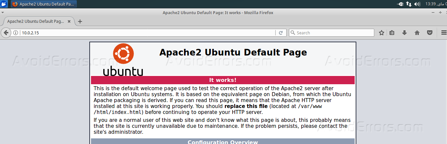Show bookmarks list icon in toolbar
The width and height of the screenshot is (447, 144).
pyautogui.click(x=392, y=33)
